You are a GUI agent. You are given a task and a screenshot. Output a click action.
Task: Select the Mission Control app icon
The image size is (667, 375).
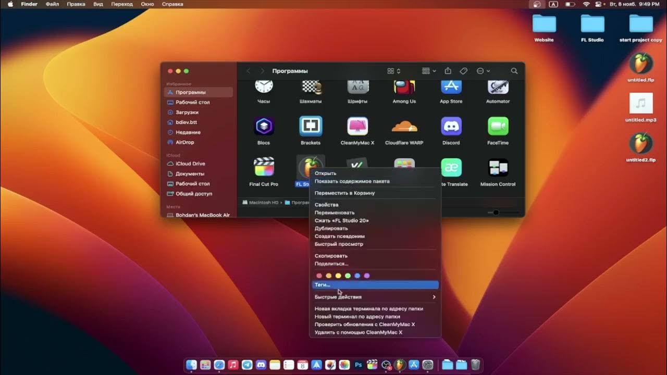pyautogui.click(x=498, y=168)
